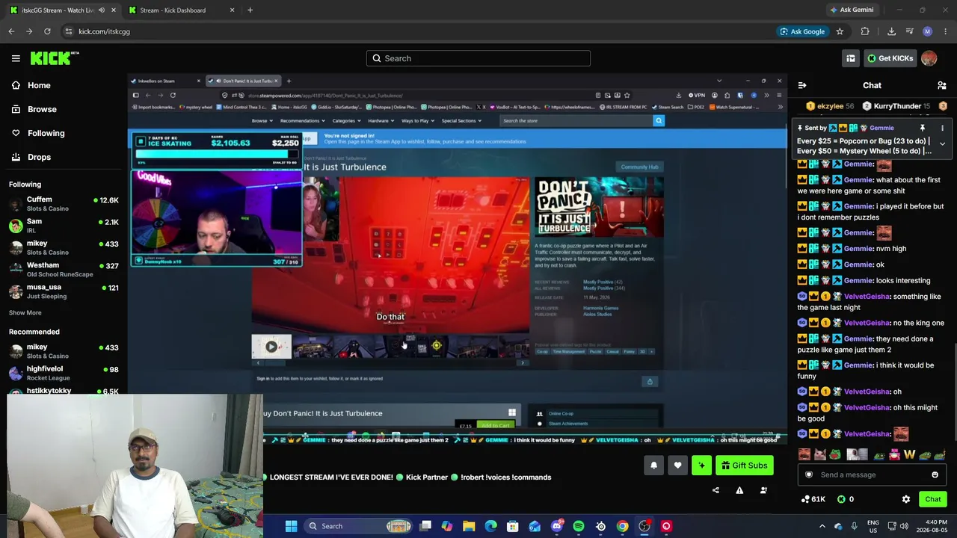Close the Stream - Kick Dashboard tab

click(x=232, y=10)
